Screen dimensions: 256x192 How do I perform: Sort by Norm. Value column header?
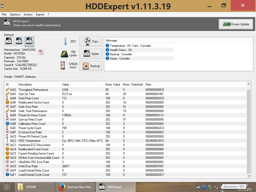[113, 84]
